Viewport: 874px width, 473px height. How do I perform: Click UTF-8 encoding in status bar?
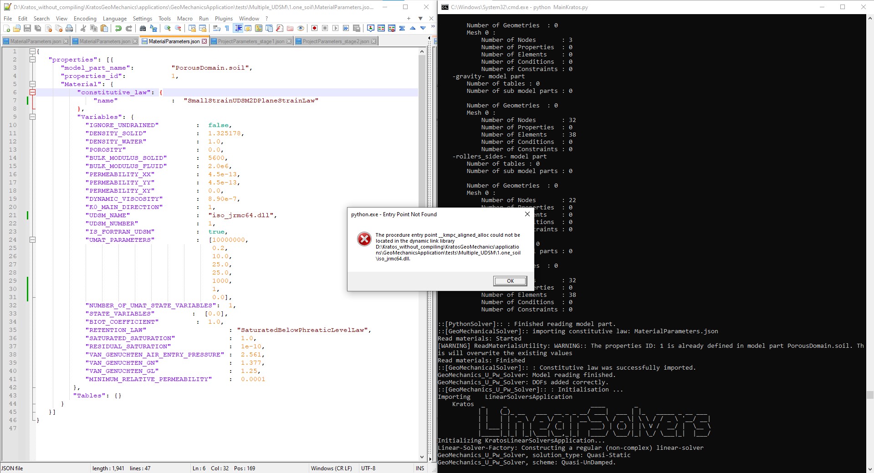pyautogui.click(x=368, y=468)
